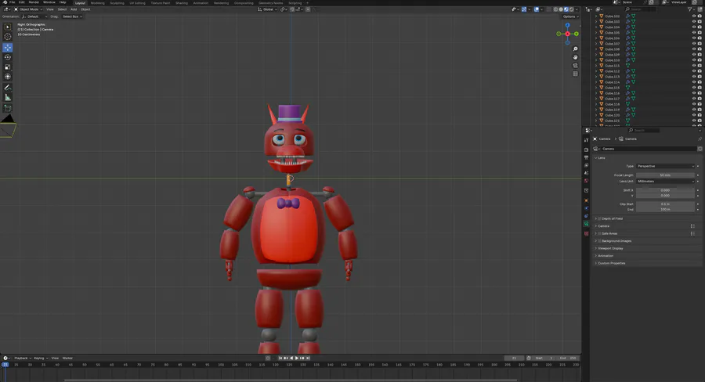Open the Edit menu
Screen dimensions: 705x382
(x=22, y=2)
